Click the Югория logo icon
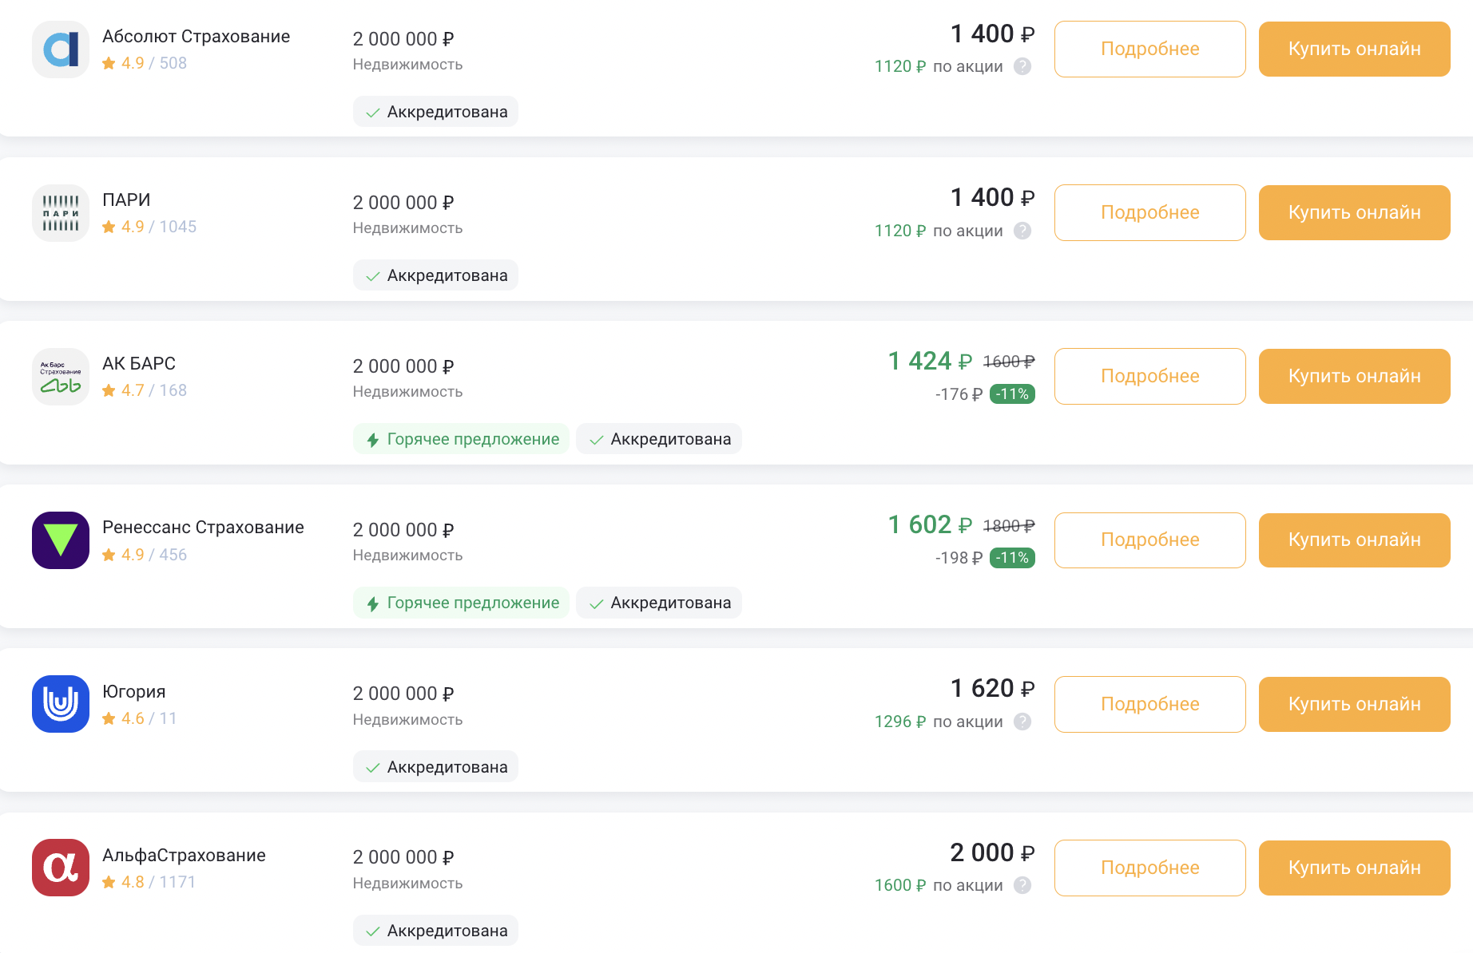The width and height of the screenshot is (1473, 953). point(61,704)
